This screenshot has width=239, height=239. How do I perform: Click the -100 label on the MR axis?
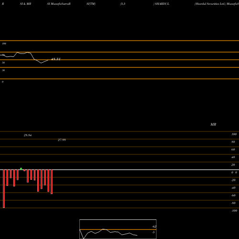click(234, 211)
